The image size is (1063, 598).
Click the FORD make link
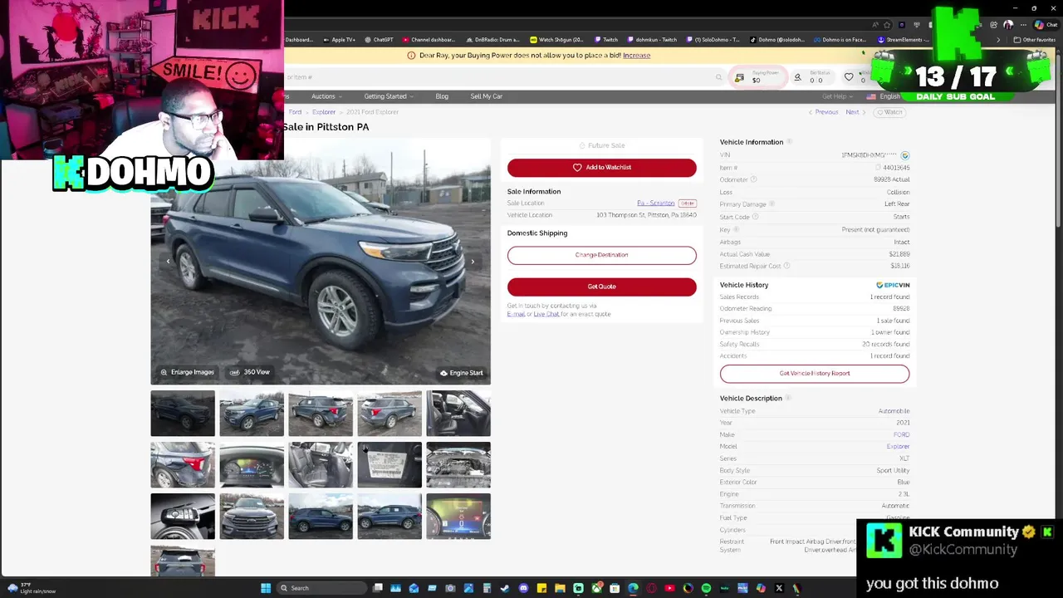[x=901, y=434]
